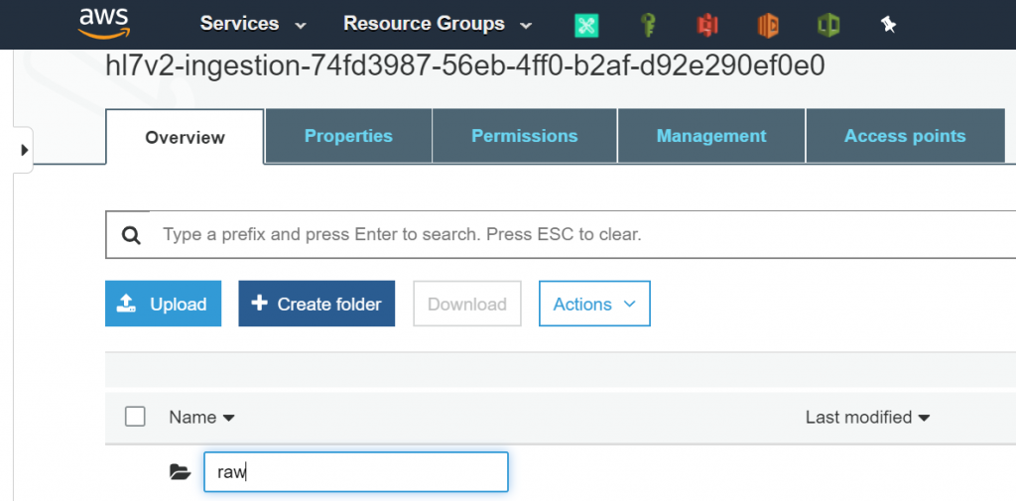Open the Services menu
Screen dimensions: 1016x501
253,24
